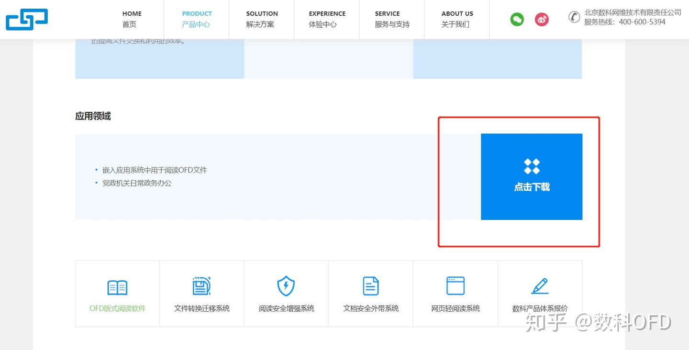Select the 文件转换迁移系统 floppy icon
This screenshot has width=689, height=350.
(201, 286)
